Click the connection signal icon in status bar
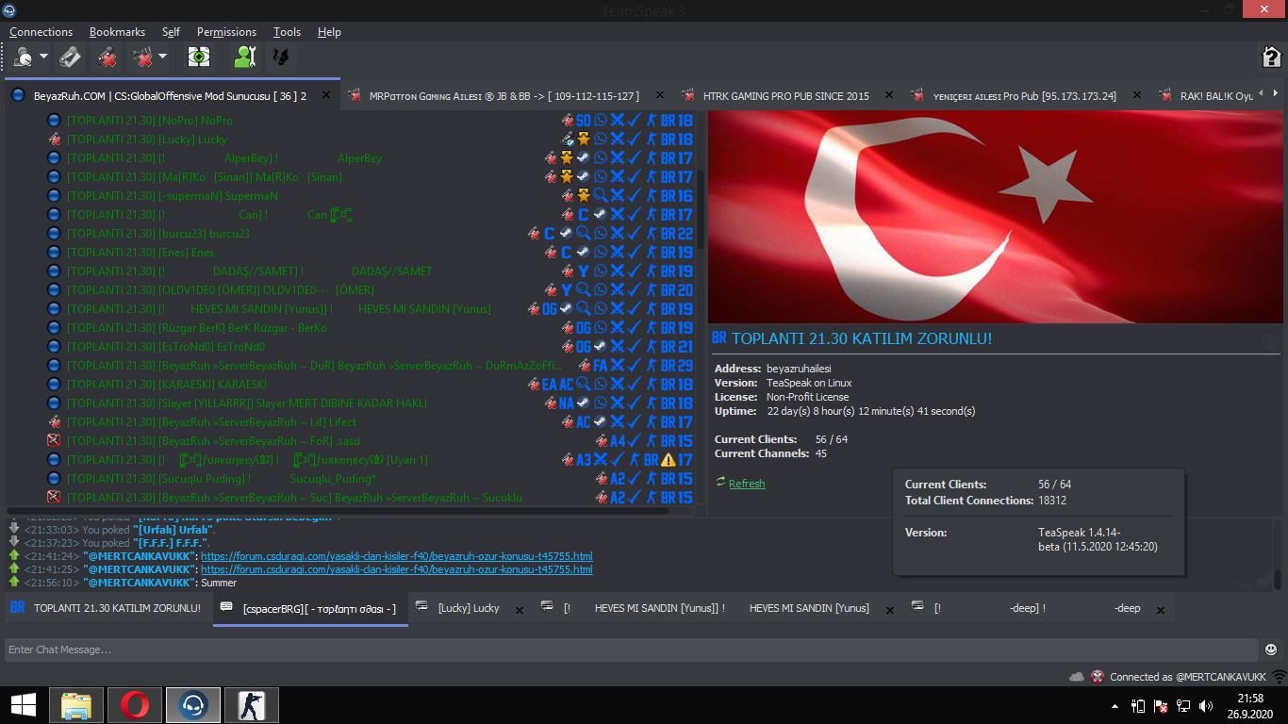Viewport: 1288px width, 724px height. pos(1279,677)
